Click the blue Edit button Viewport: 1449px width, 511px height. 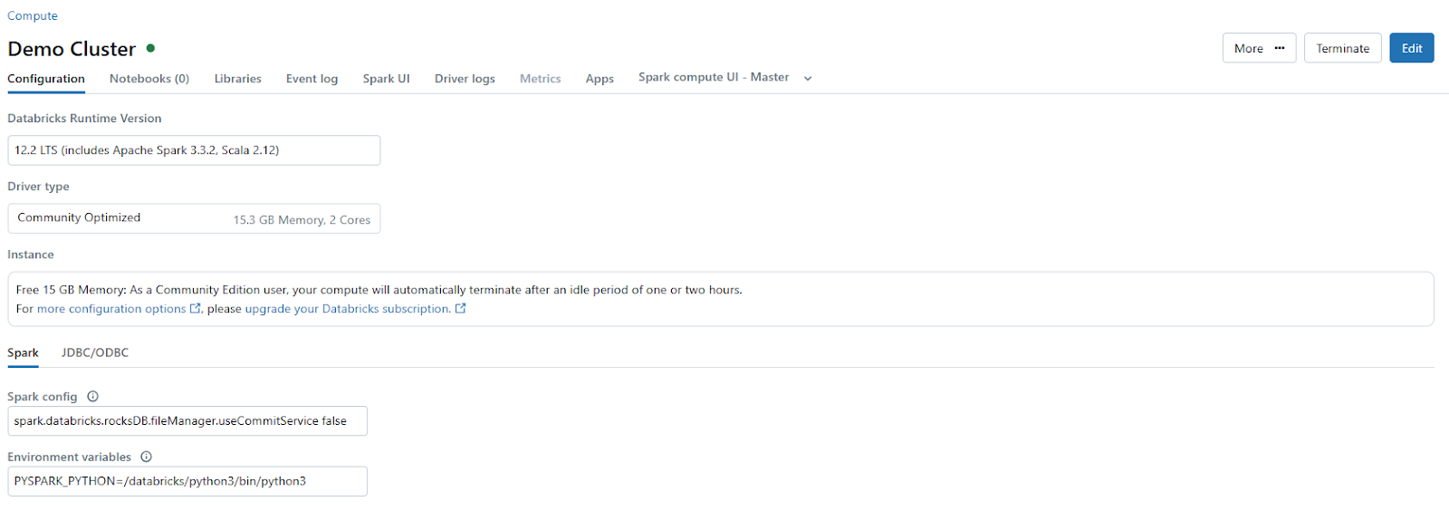[1412, 48]
